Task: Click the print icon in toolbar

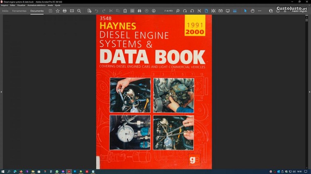Action: click(64, 11)
